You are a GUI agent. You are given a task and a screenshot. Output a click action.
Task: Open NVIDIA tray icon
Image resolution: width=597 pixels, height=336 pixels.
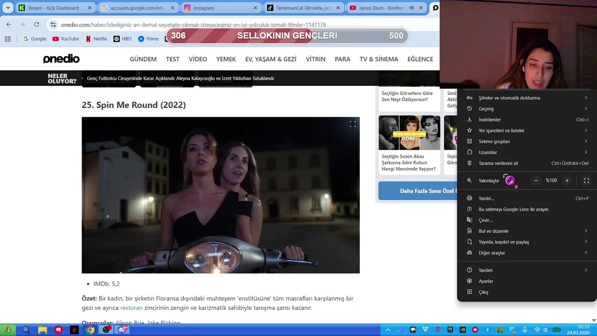click(x=462, y=330)
